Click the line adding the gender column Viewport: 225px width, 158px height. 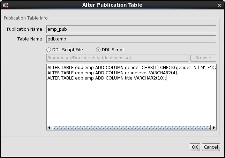coord(132,68)
